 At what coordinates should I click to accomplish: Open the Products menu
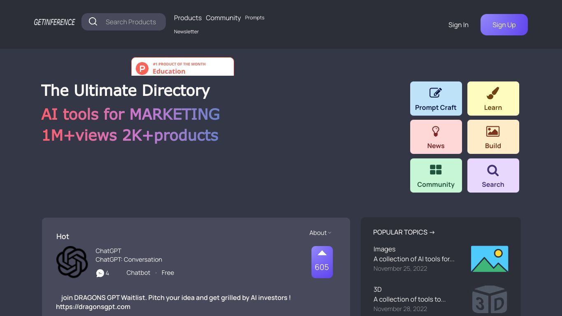188,18
